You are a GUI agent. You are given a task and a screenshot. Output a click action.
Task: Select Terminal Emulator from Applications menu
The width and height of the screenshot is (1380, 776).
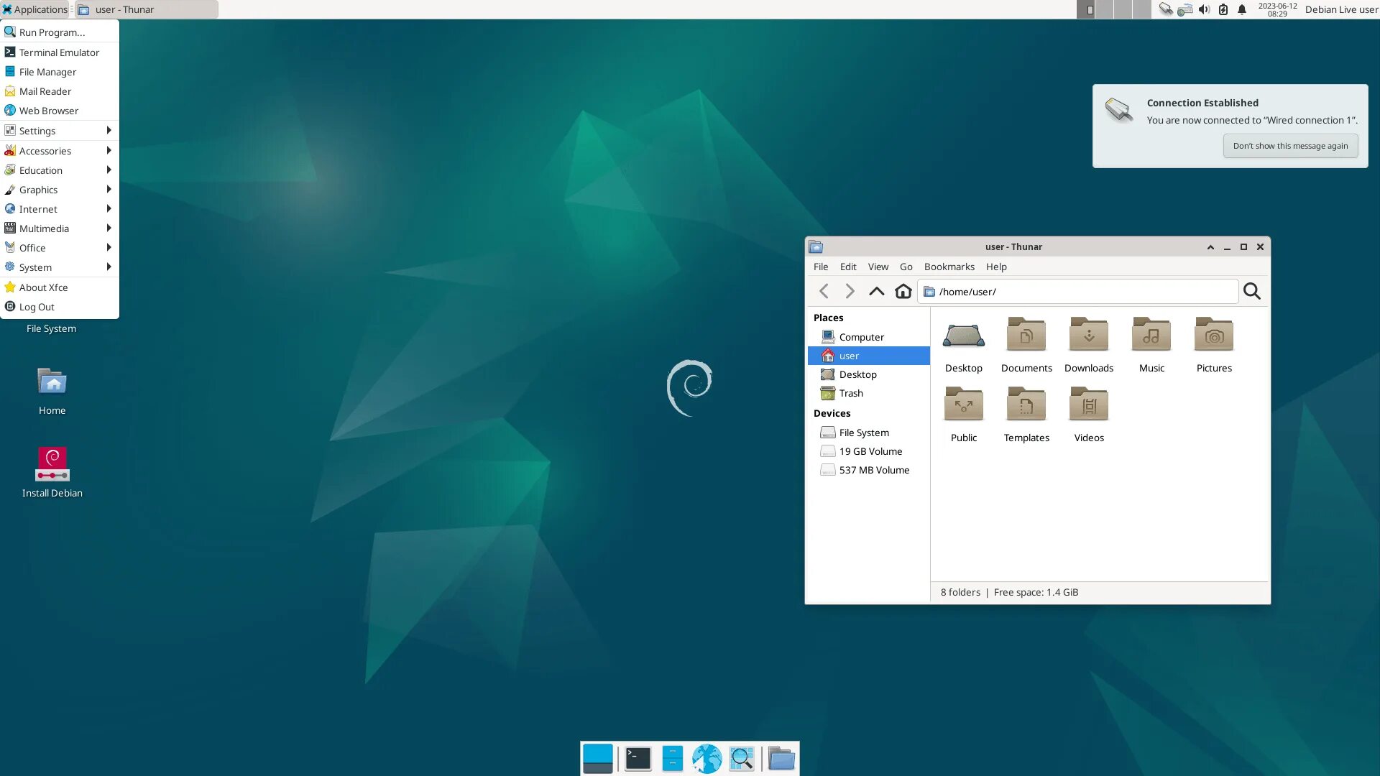59,52
